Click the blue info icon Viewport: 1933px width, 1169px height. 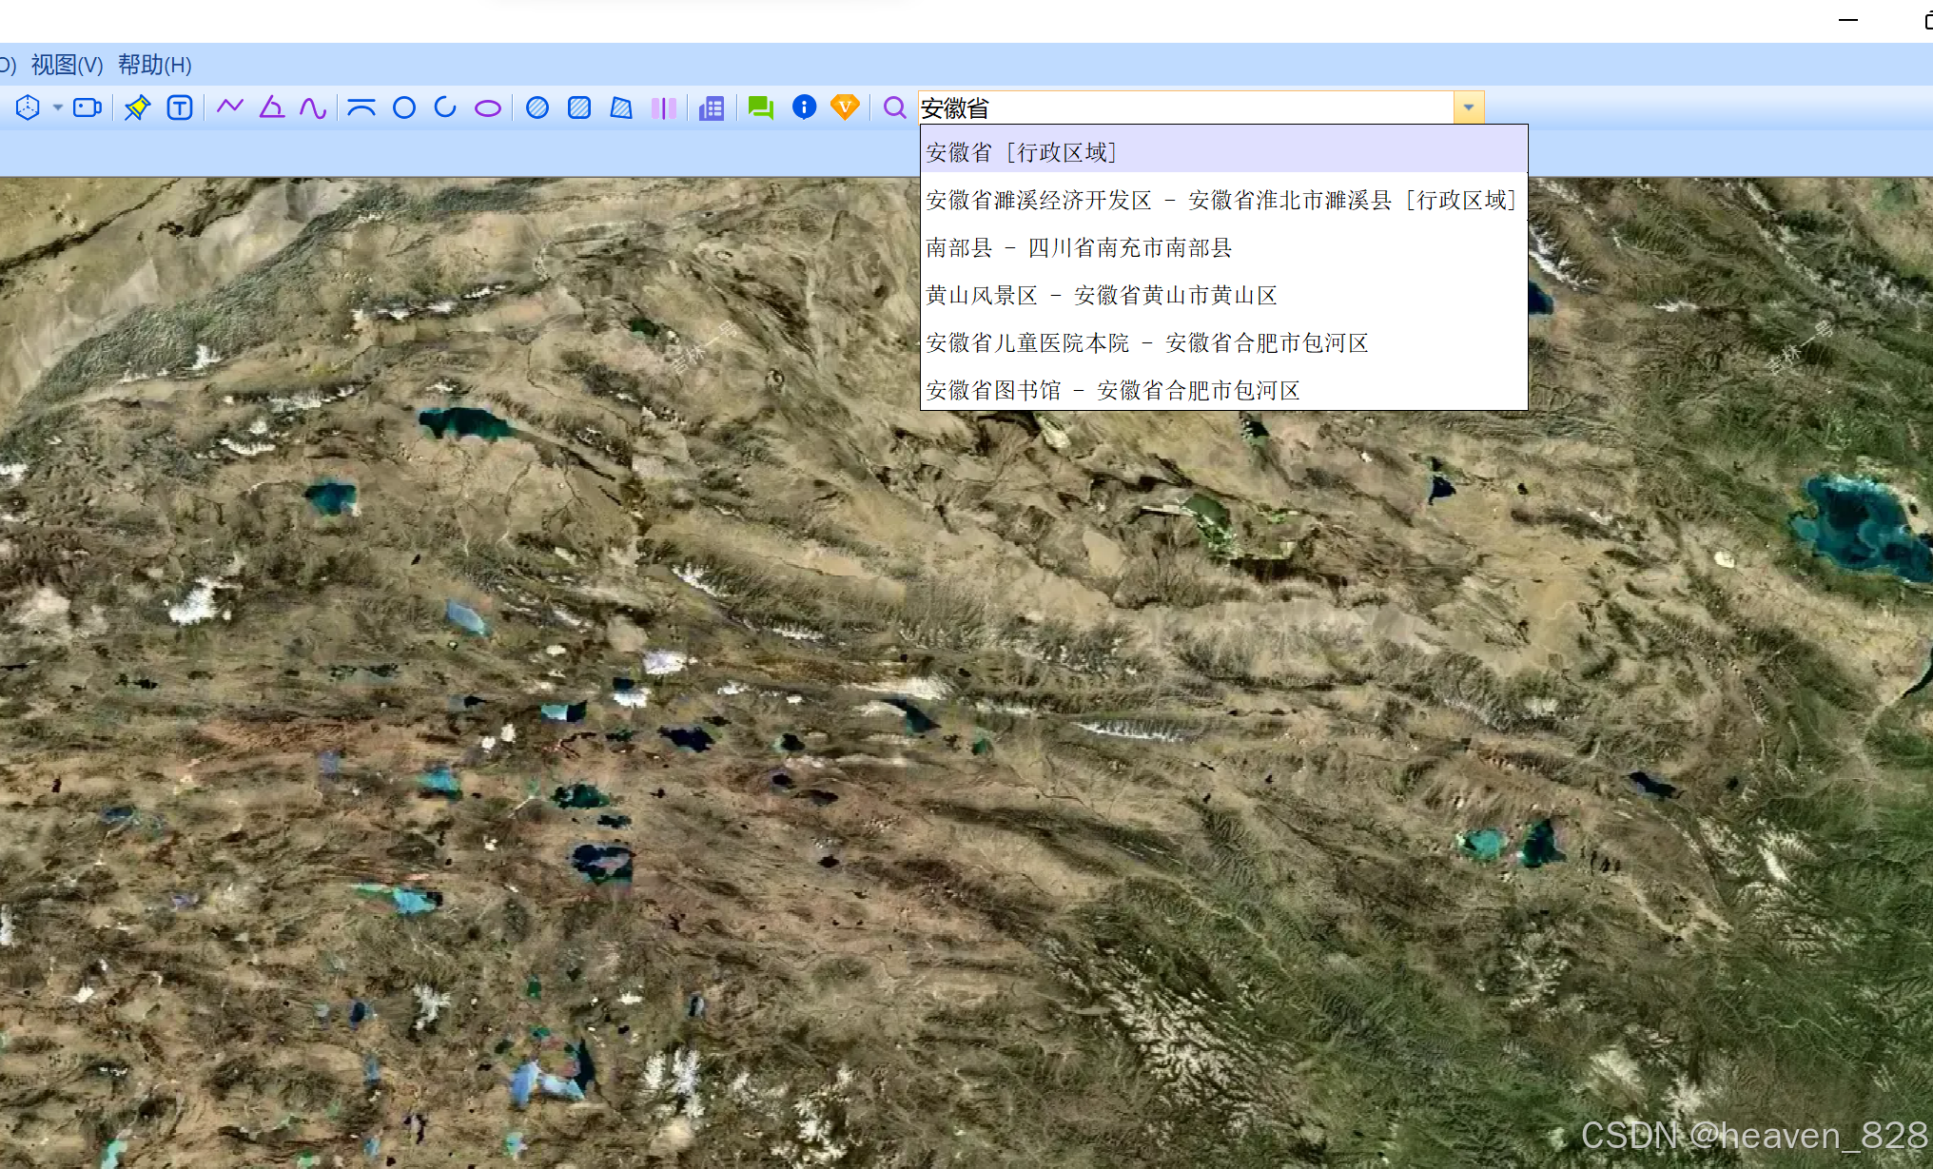[804, 107]
